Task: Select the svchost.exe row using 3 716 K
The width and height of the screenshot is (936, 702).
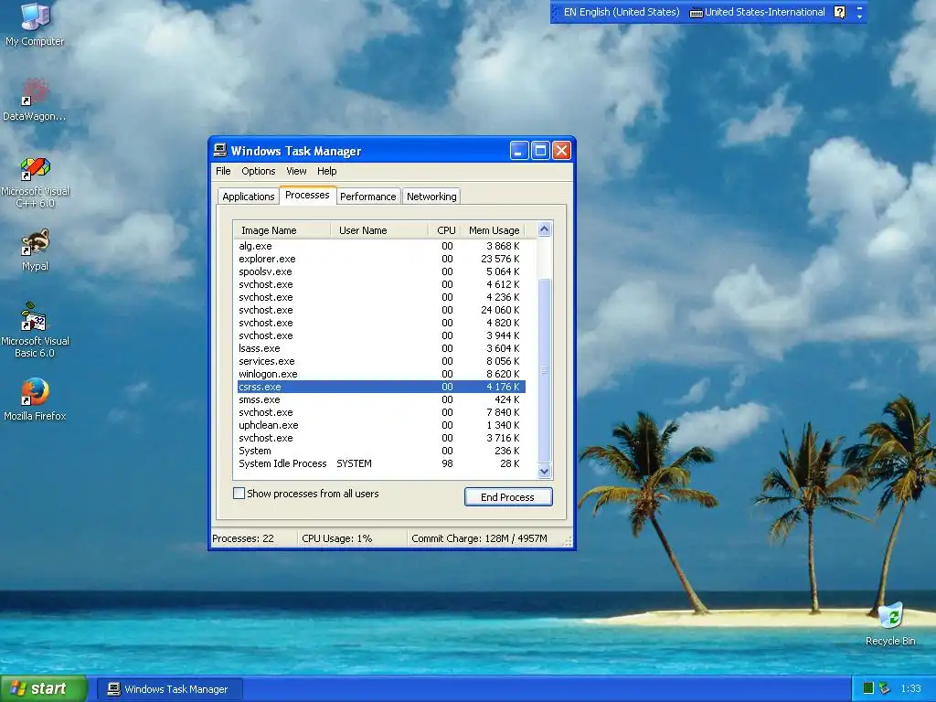Action: click(x=381, y=438)
